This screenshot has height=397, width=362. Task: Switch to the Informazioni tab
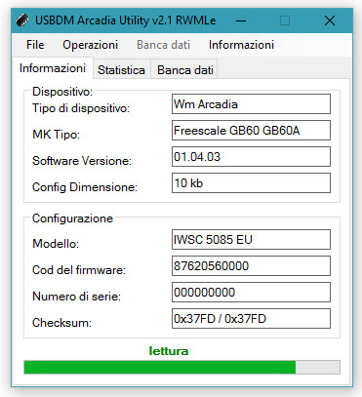point(53,68)
